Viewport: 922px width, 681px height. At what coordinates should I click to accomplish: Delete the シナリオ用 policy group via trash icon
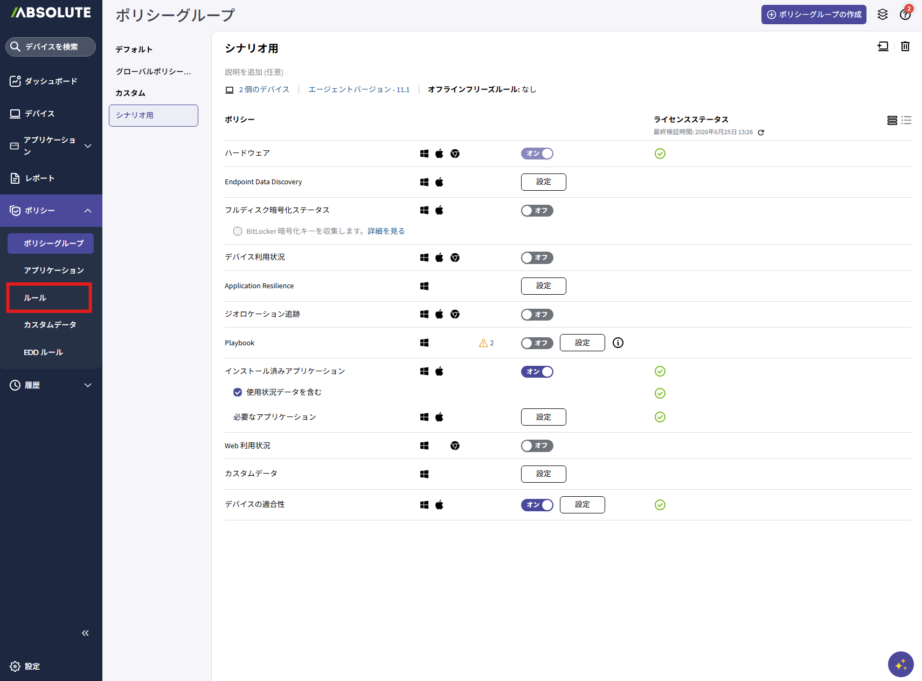click(x=905, y=46)
